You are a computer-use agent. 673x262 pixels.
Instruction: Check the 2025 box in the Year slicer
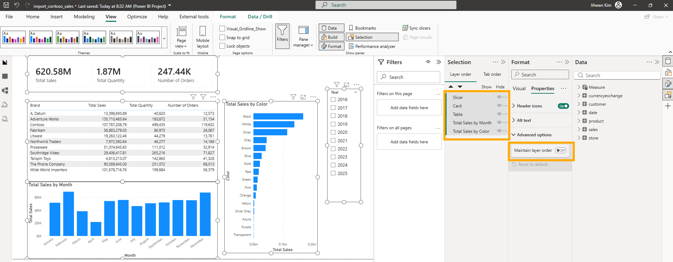pyautogui.click(x=333, y=173)
